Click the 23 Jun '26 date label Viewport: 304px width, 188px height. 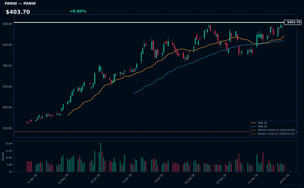pos(126,179)
